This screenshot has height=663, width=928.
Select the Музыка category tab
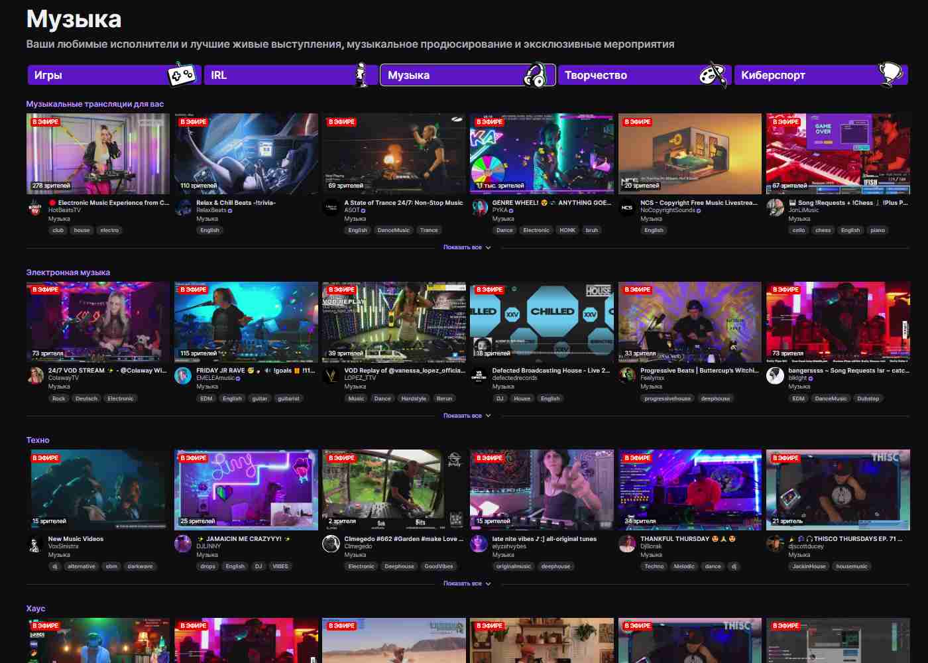tap(467, 75)
